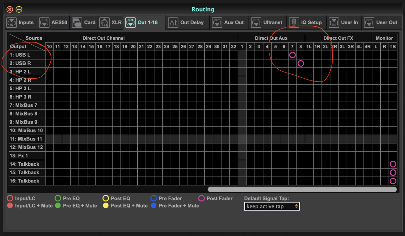Click the FX 4R column header
The height and width of the screenshot is (236, 405).
[368, 47]
